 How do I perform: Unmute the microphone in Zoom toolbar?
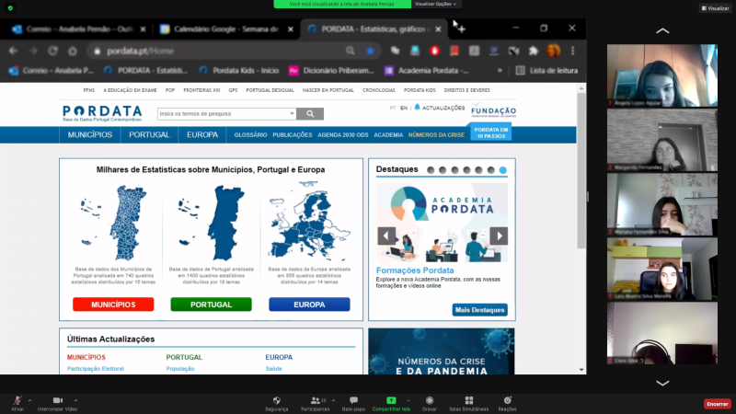point(17,400)
